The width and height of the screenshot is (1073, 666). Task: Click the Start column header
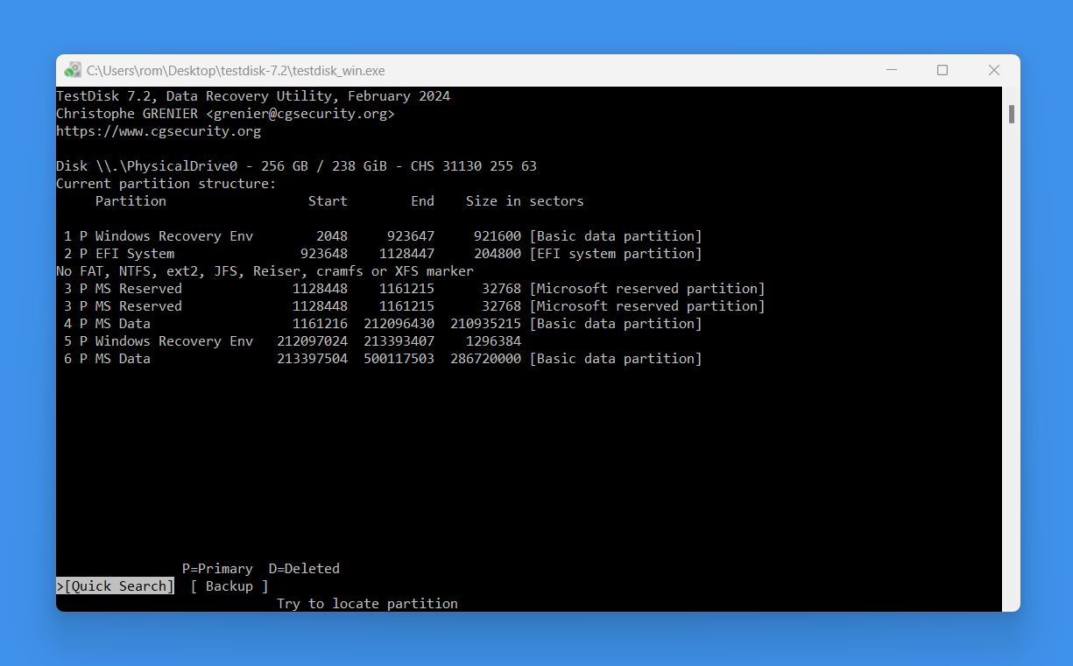click(x=328, y=201)
